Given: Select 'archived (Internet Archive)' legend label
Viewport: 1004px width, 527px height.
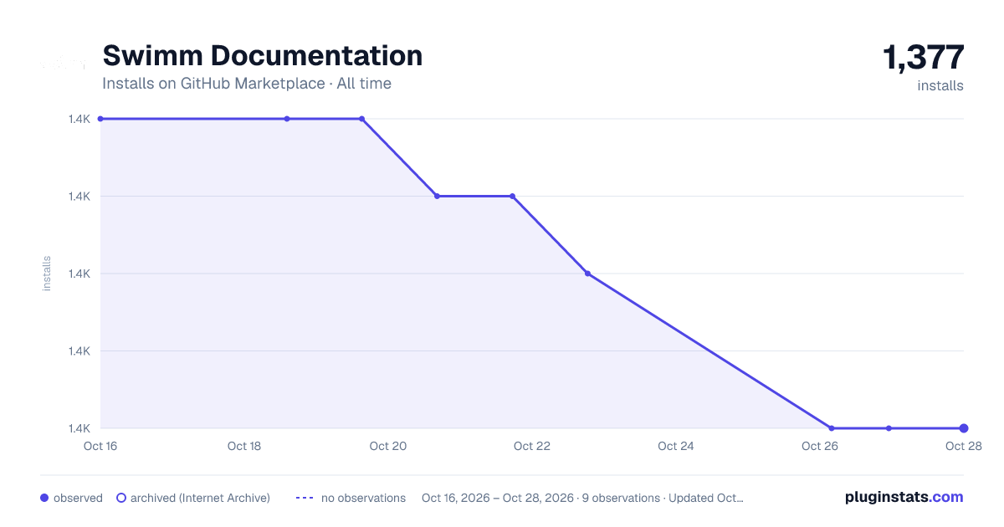Looking at the screenshot, I should coord(200,498).
